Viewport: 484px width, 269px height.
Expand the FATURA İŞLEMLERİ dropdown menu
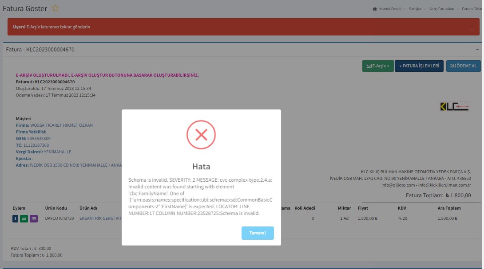(x=419, y=66)
